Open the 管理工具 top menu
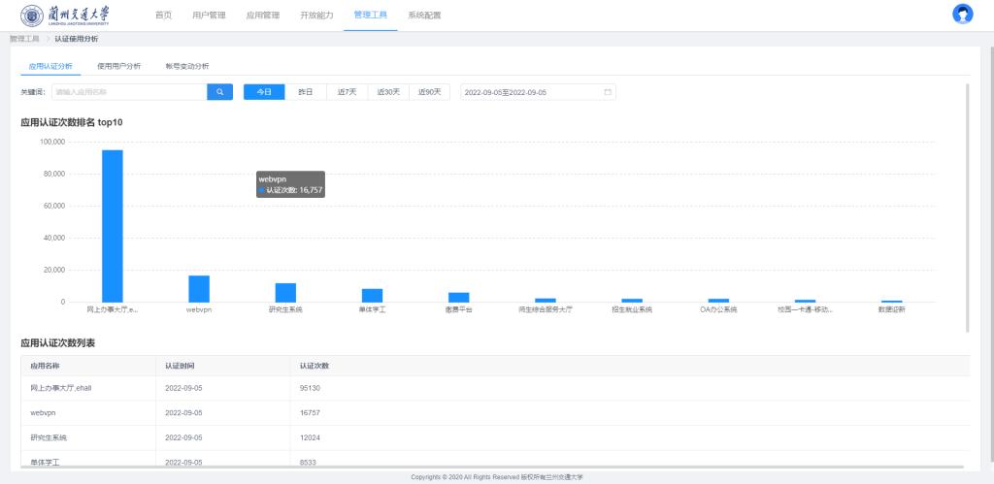Viewport: 994px width, 484px height. (370, 16)
